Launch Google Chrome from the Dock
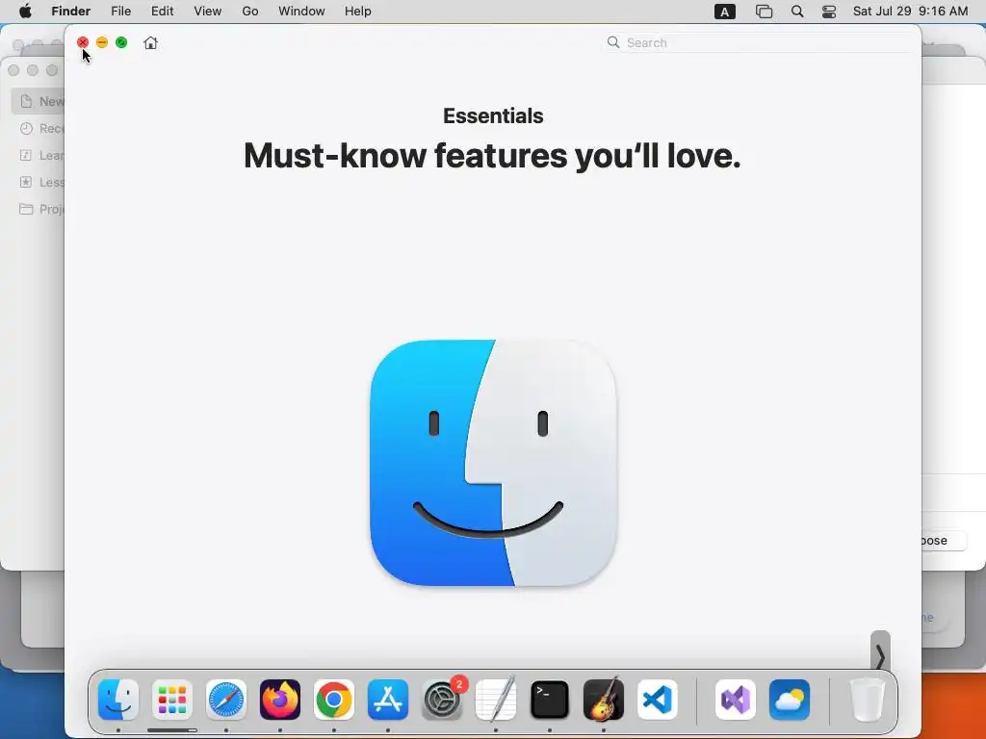Viewport: 986px width, 739px height. (x=334, y=700)
